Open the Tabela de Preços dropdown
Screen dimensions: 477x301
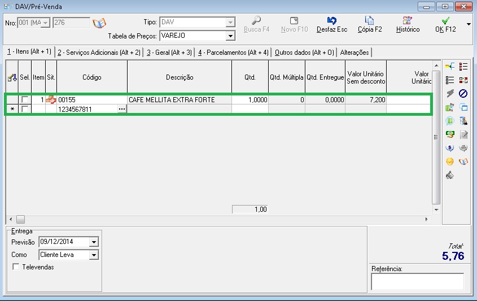click(x=230, y=36)
